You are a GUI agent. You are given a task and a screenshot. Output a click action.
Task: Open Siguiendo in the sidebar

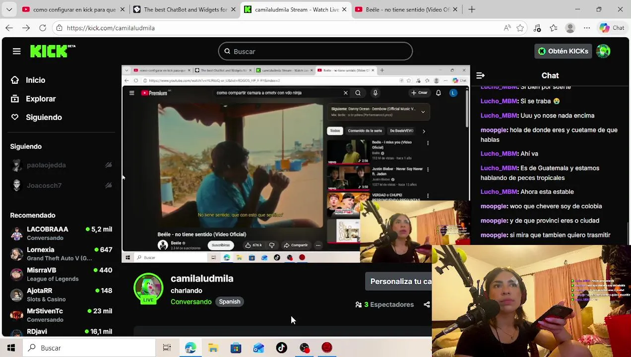pos(44,117)
